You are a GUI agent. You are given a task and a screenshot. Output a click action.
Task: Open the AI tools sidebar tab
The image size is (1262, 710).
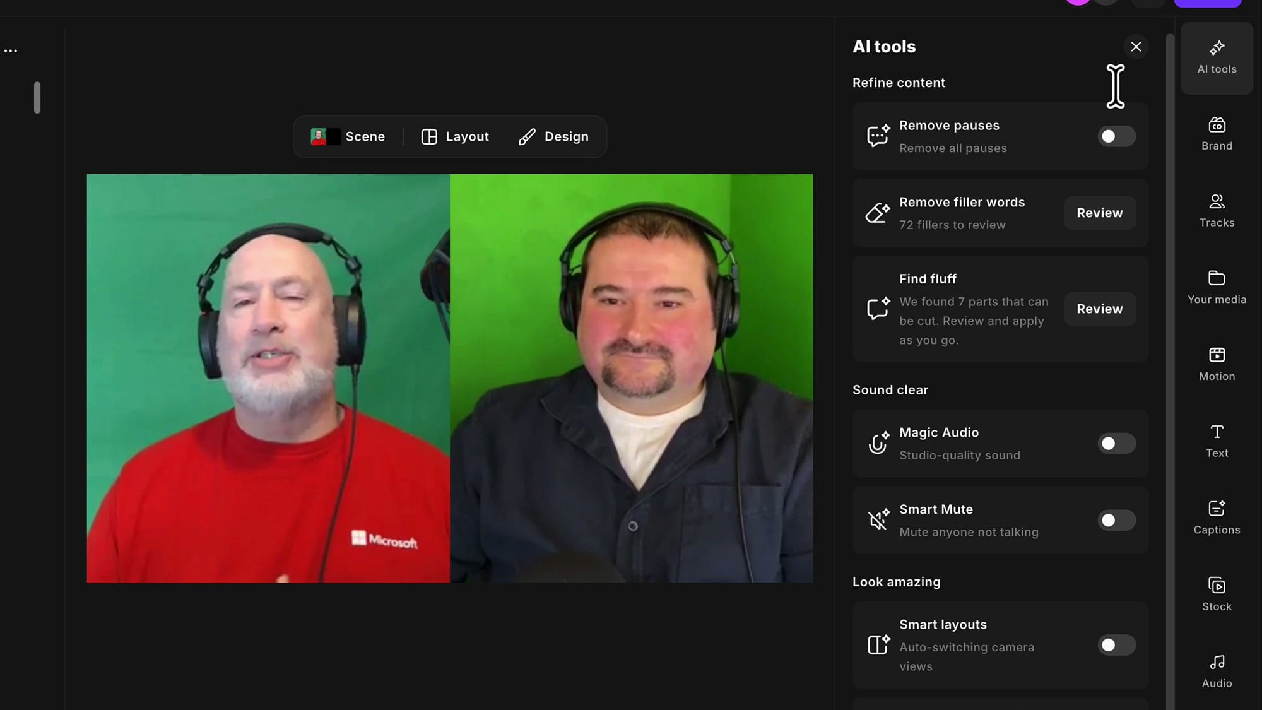tap(1217, 58)
